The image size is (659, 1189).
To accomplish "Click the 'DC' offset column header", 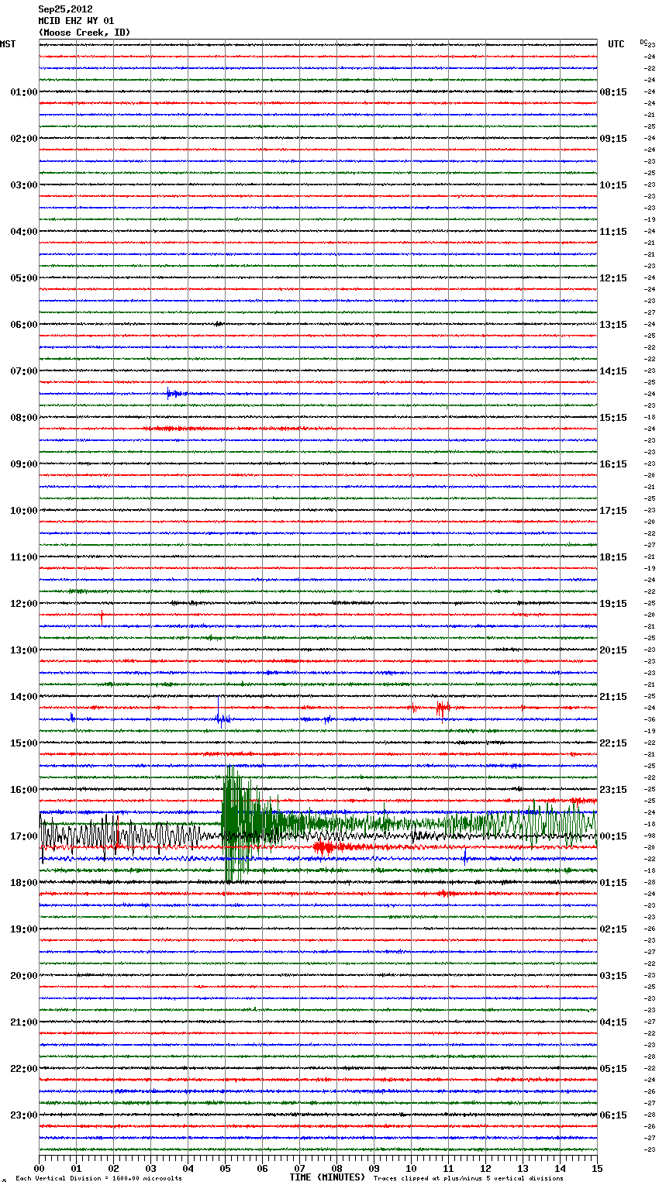I will coord(643,41).
